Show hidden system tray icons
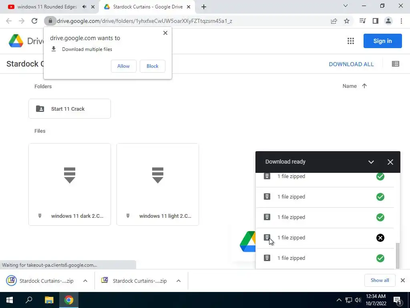The height and width of the screenshot is (308, 410). [339, 300]
